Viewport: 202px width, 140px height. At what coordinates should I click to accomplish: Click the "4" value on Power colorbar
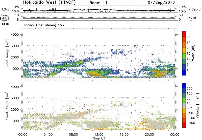click(187, 70)
